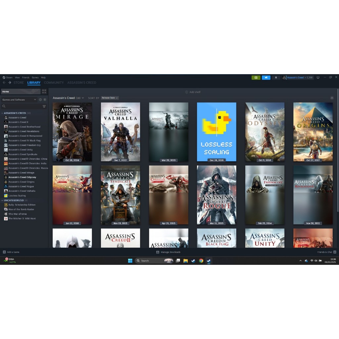Click the forward navigation arrow
Viewport: 339px width, 339px height.
point(10,82)
